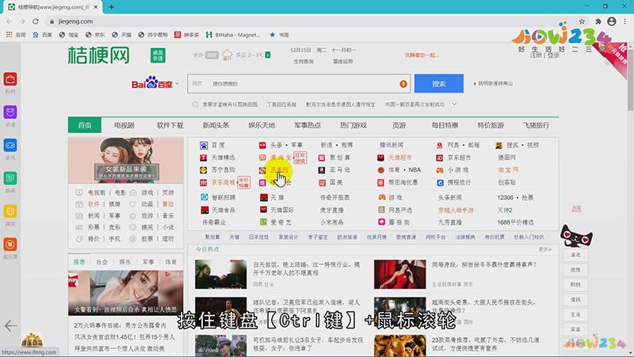Reload the page with the refresh icon
This screenshot has width=634, height=357.
(36, 21)
